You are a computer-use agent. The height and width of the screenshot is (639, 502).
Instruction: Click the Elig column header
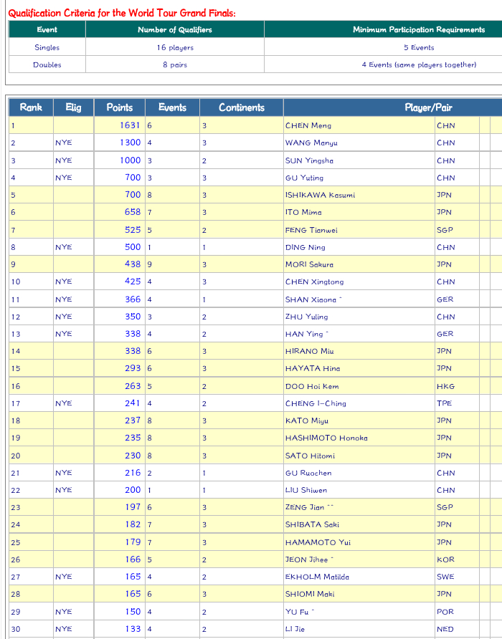(73, 107)
